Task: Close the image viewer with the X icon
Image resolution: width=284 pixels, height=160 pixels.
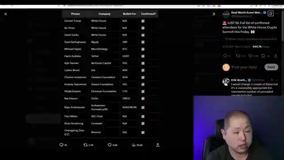Action: [6, 14]
